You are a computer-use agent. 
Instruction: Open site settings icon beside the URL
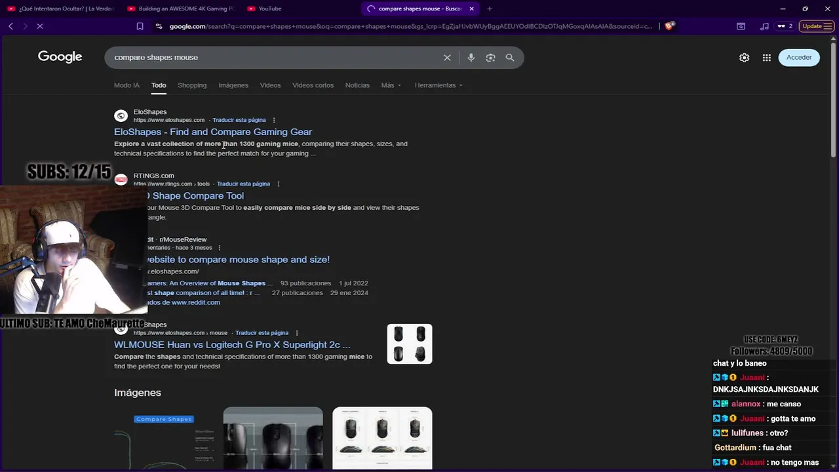click(159, 26)
